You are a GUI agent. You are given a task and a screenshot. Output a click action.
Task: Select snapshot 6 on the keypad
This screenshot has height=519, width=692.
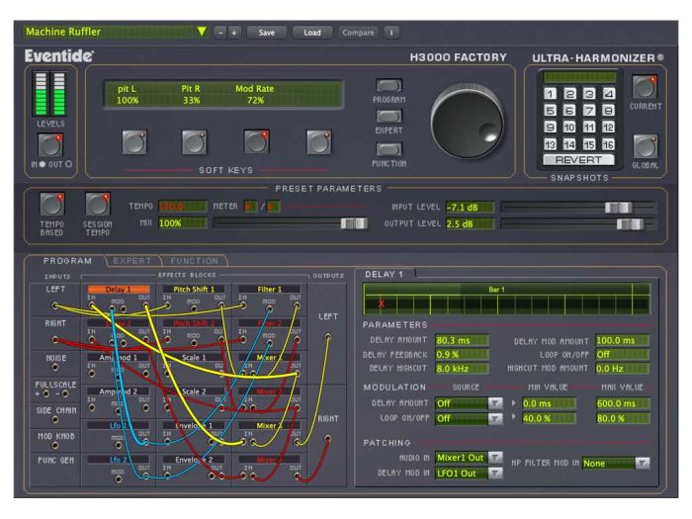(x=569, y=111)
